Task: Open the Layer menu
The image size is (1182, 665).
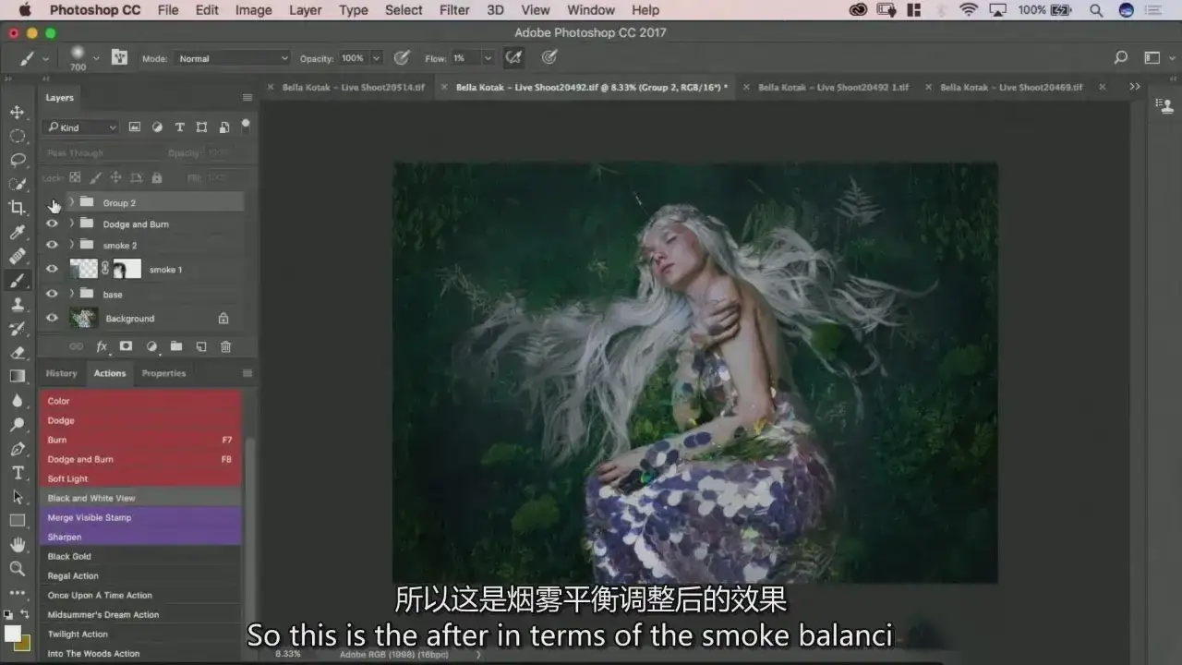Action: tap(305, 10)
